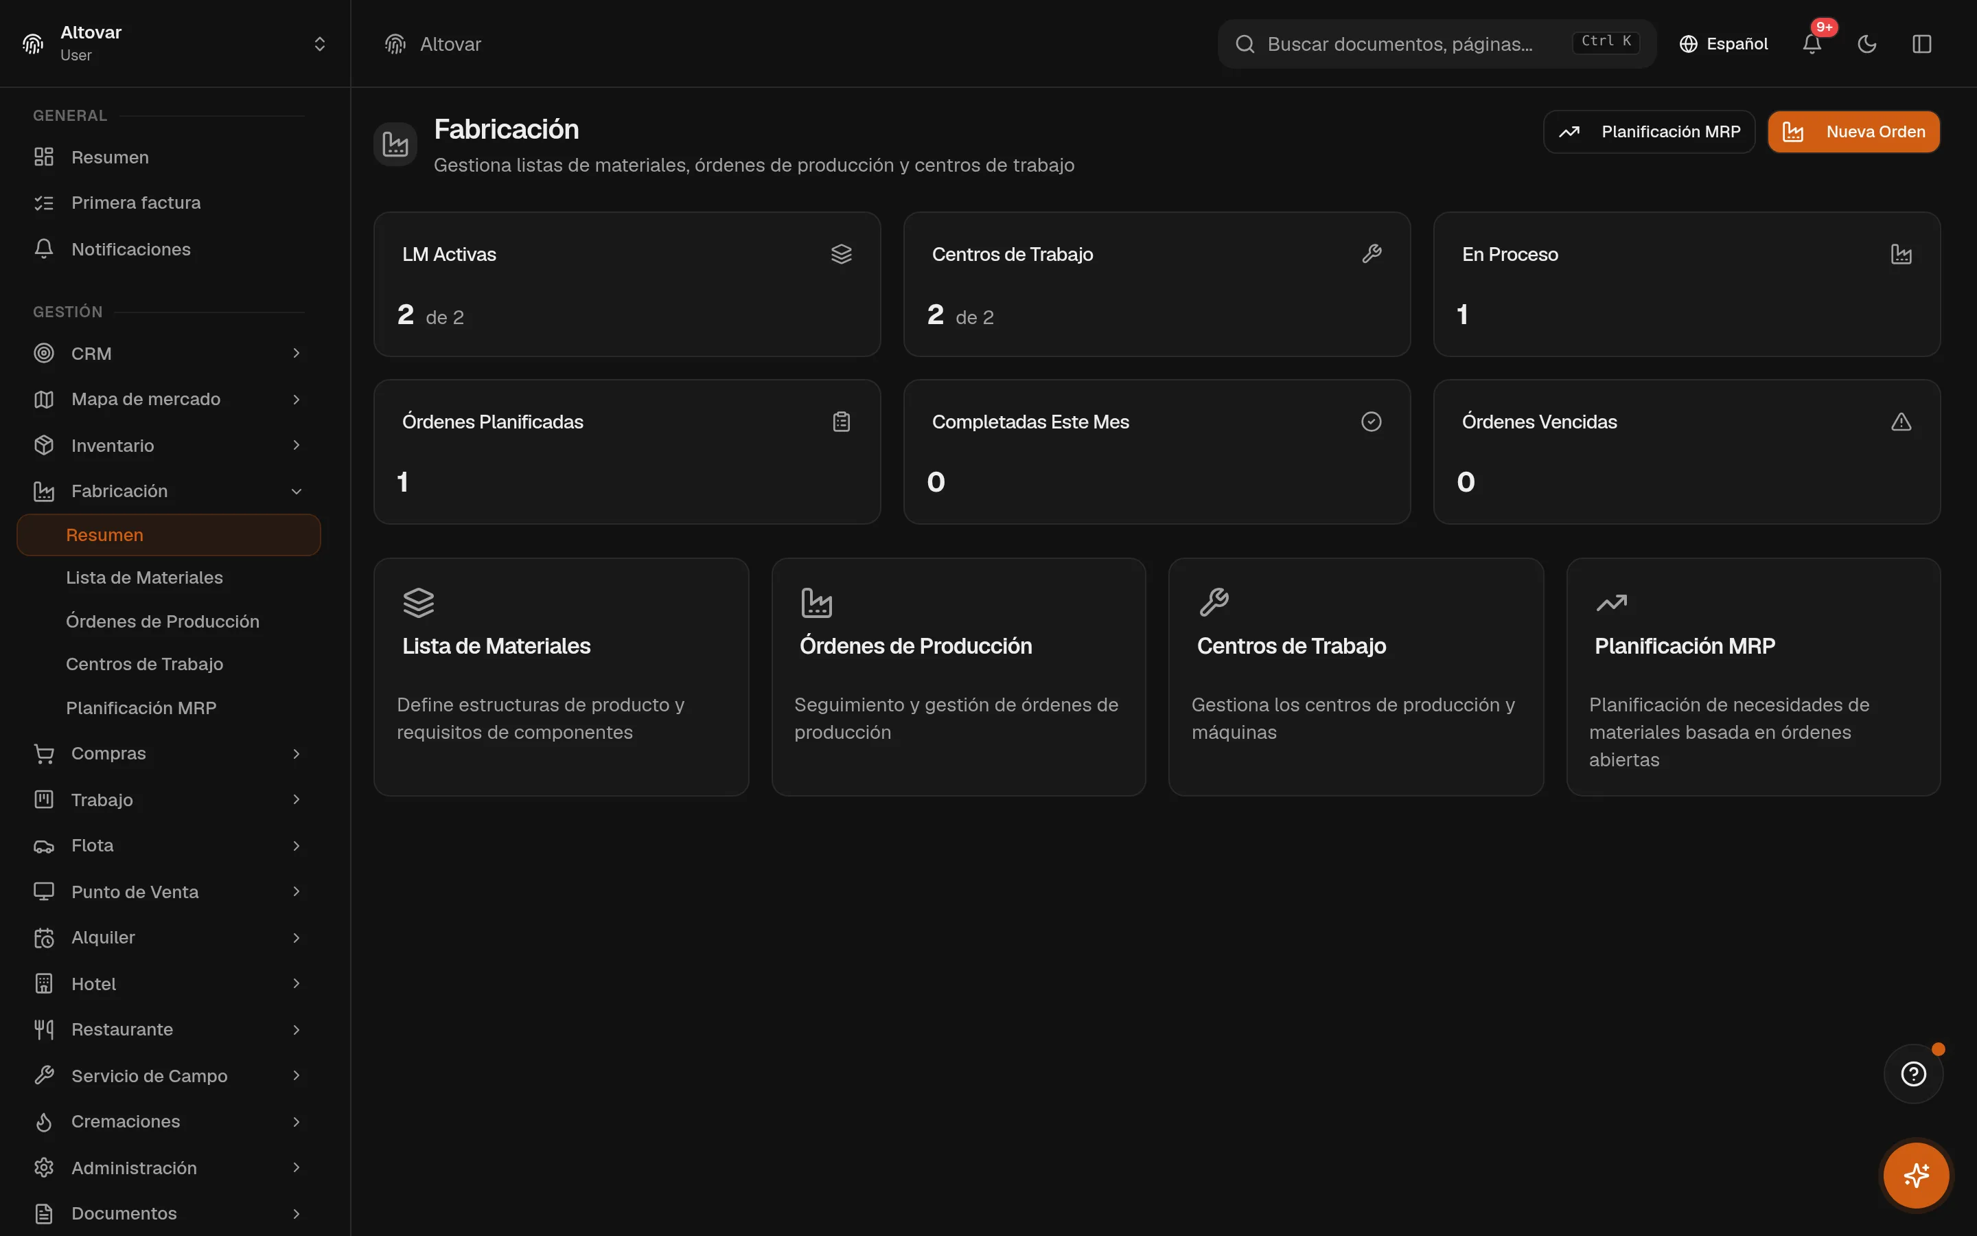Select the highlighted Resumen item under Fabricación

coord(168,535)
